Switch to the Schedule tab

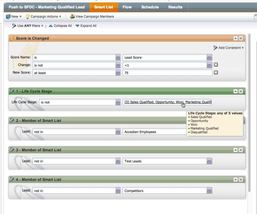[x=150, y=7]
